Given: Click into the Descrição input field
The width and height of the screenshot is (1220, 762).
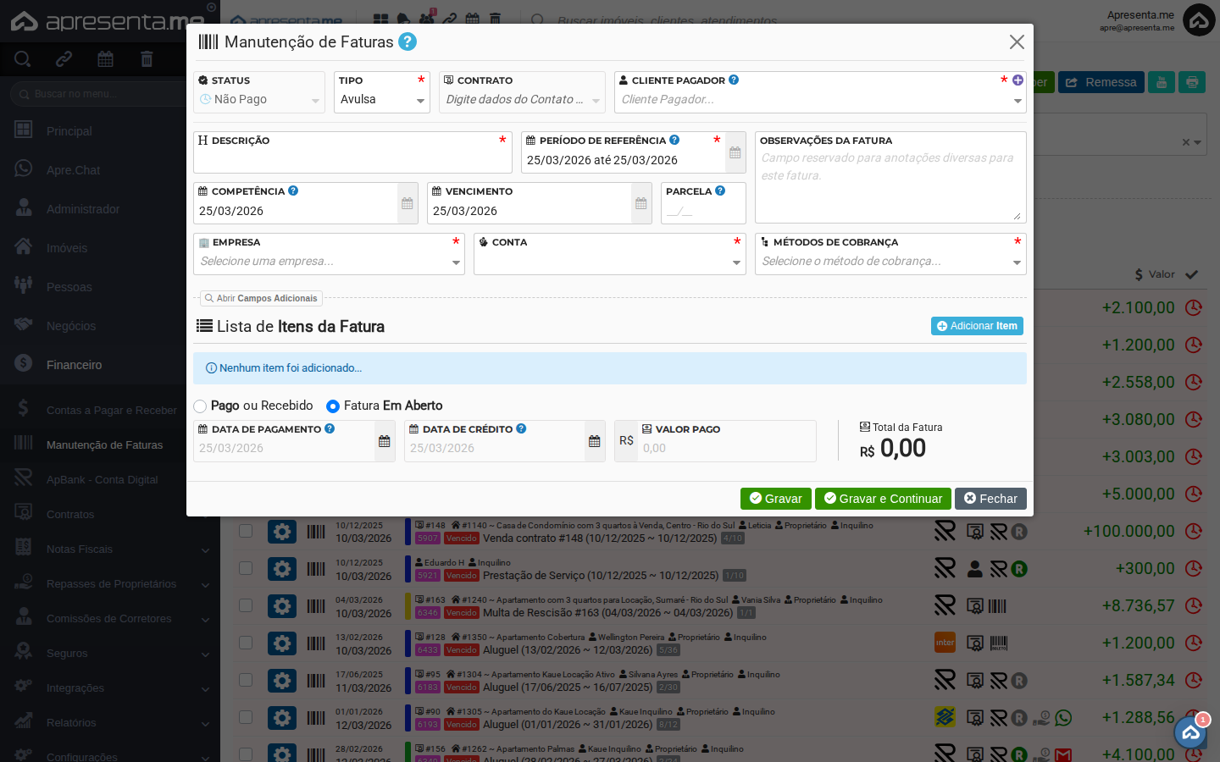Looking at the screenshot, I should (x=352, y=160).
